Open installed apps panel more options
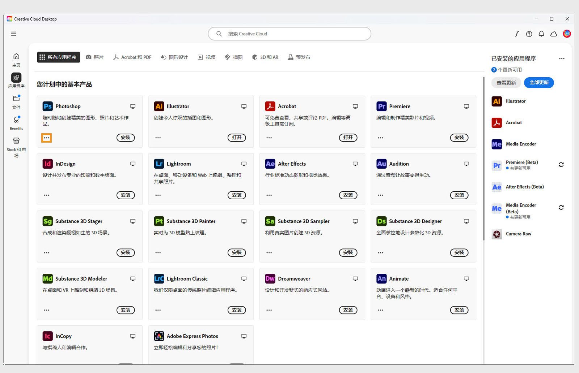This screenshot has width=579, height=373. pos(562,58)
